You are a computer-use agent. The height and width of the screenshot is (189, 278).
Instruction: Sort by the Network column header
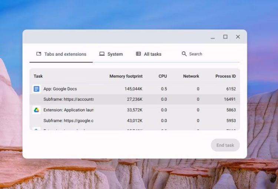click(x=191, y=76)
